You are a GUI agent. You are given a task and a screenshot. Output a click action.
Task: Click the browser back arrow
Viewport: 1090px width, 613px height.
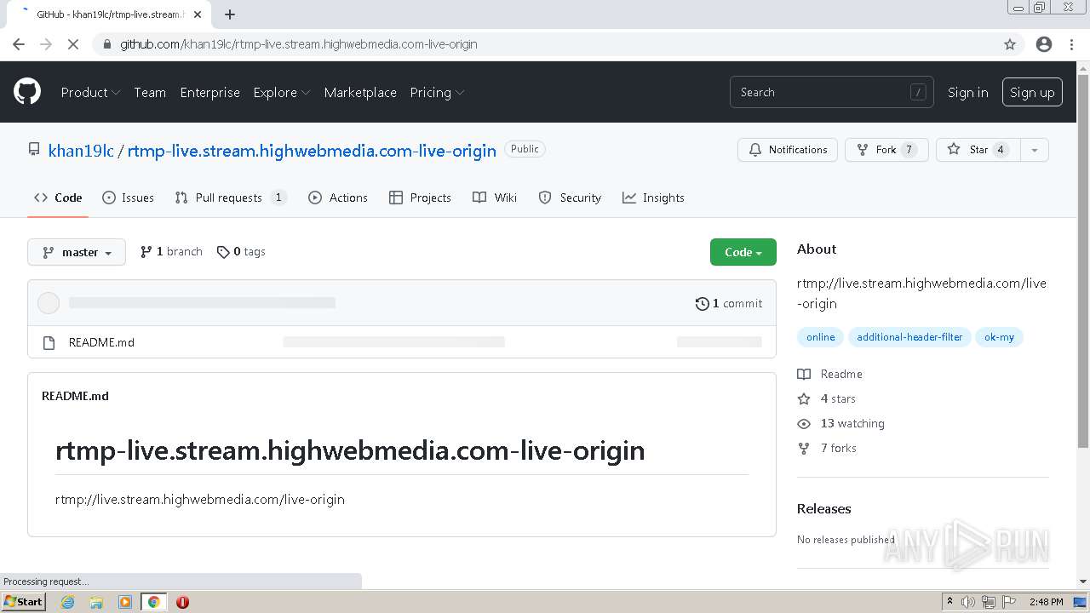tap(19, 44)
